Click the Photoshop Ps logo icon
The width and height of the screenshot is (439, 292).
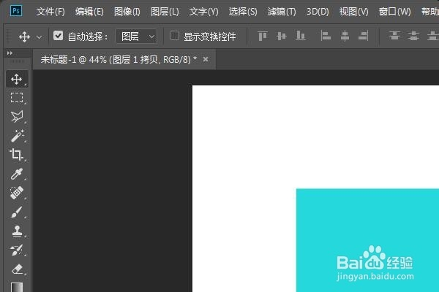pos(16,11)
